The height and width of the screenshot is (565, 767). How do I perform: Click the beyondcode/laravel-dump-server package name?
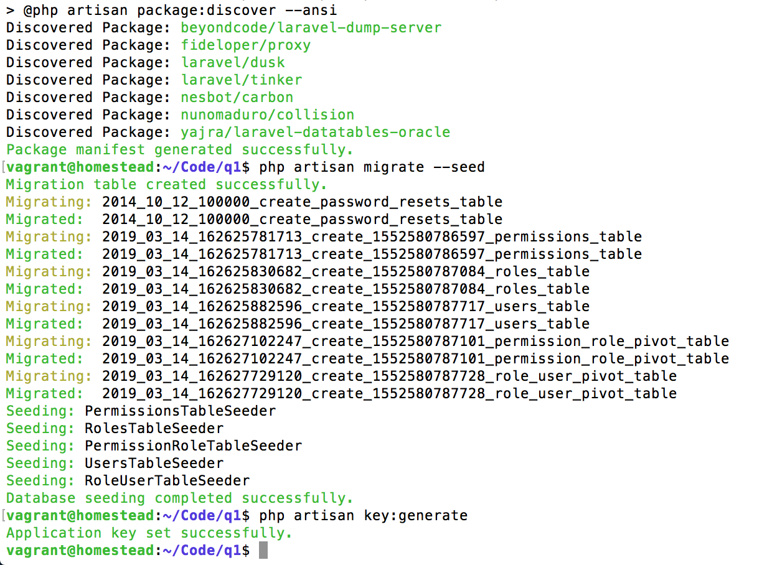[x=311, y=27]
